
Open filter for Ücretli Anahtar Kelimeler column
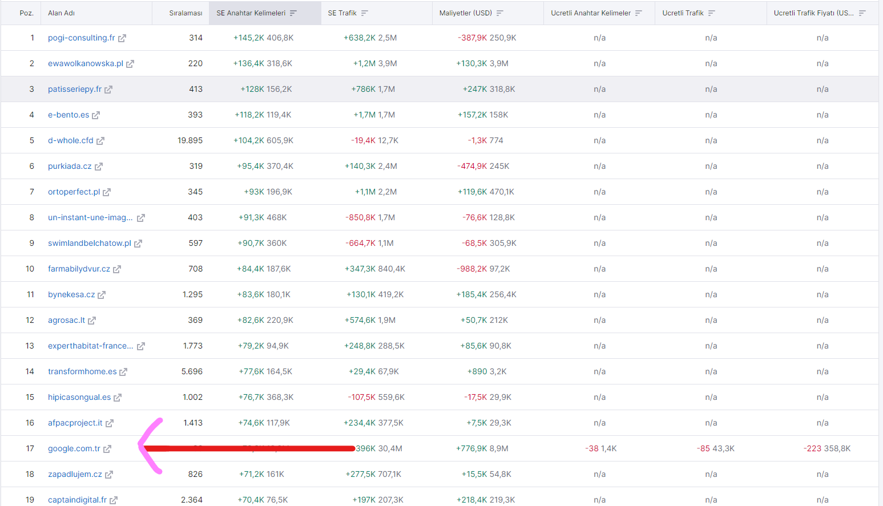point(639,13)
